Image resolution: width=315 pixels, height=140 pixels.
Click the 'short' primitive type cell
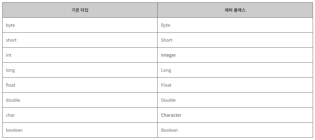[x=80, y=40]
